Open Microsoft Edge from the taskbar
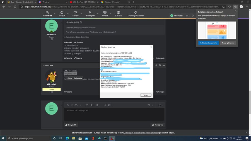Viewport: 251px width, 141px height. pyautogui.click(x=67, y=138)
